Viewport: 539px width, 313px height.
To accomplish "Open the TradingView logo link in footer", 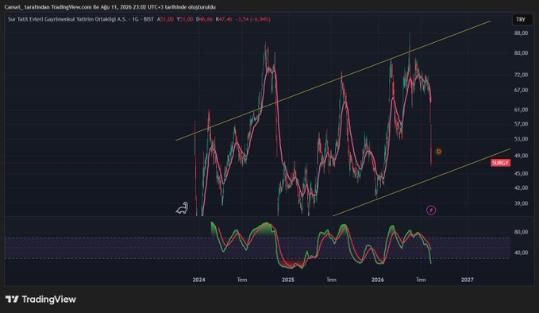I will 41,299.
